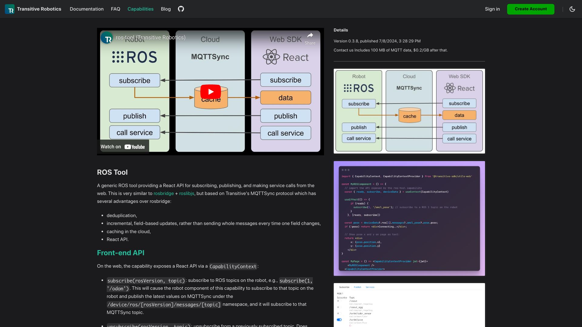Open the GitHub repository icon

click(181, 9)
